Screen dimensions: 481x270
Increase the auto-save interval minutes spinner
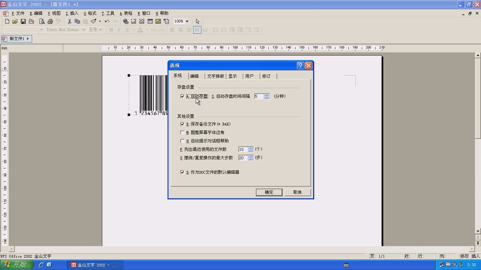point(267,95)
